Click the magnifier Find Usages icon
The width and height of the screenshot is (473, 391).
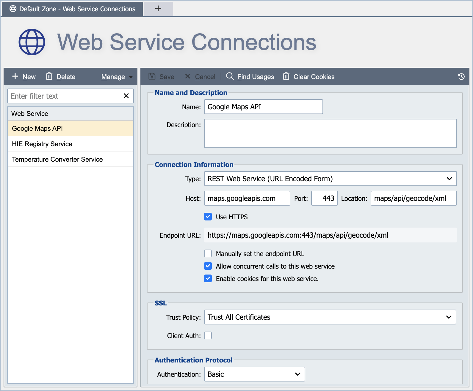[x=230, y=76]
